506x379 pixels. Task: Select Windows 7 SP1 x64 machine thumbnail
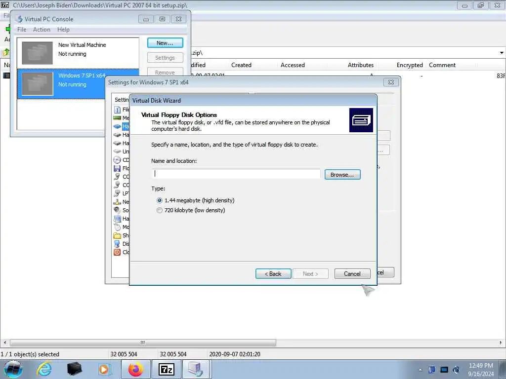point(37,83)
